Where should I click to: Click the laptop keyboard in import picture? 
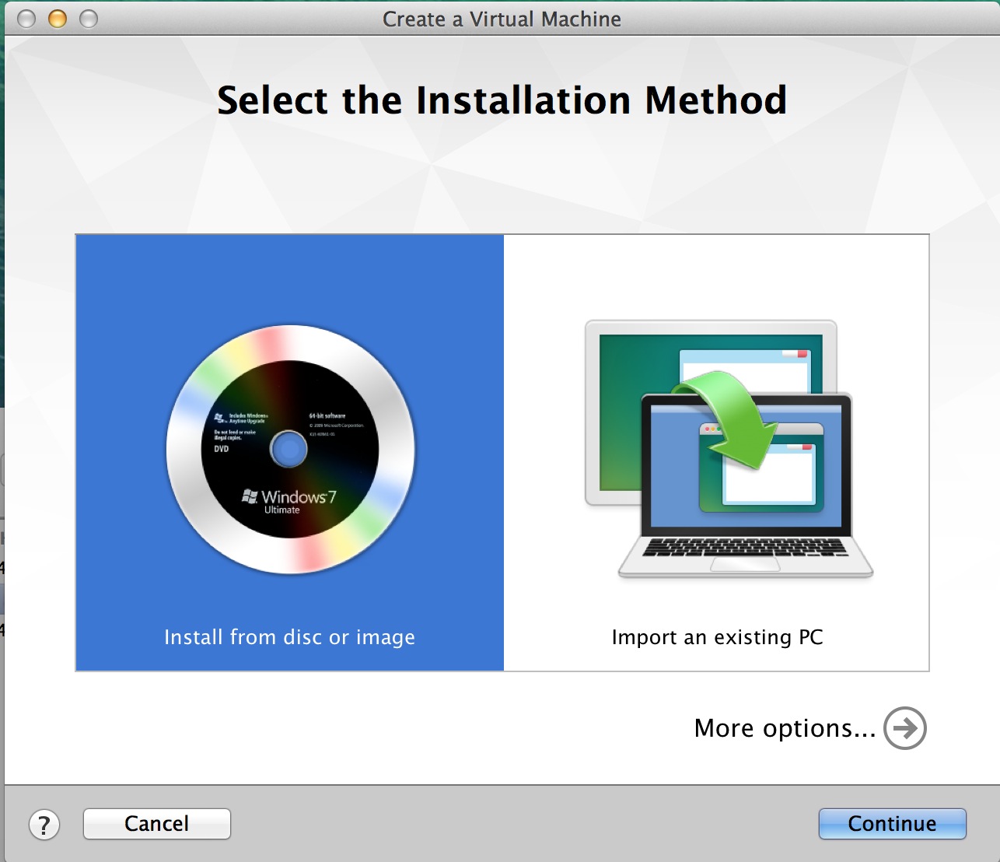[x=744, y=547]
